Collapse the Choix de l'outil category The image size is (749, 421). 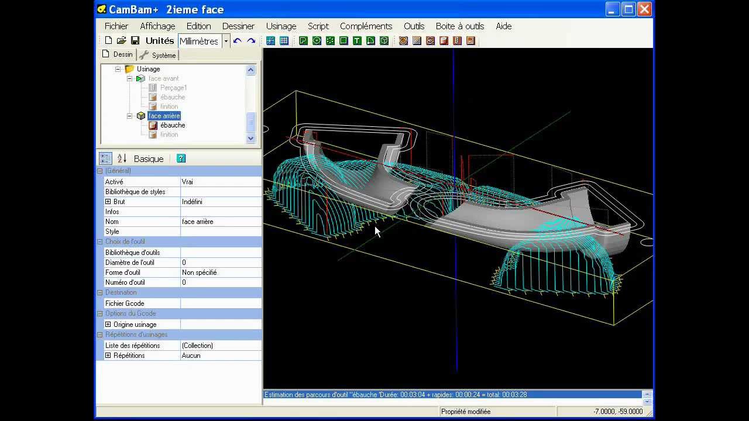tap(99, 241)
